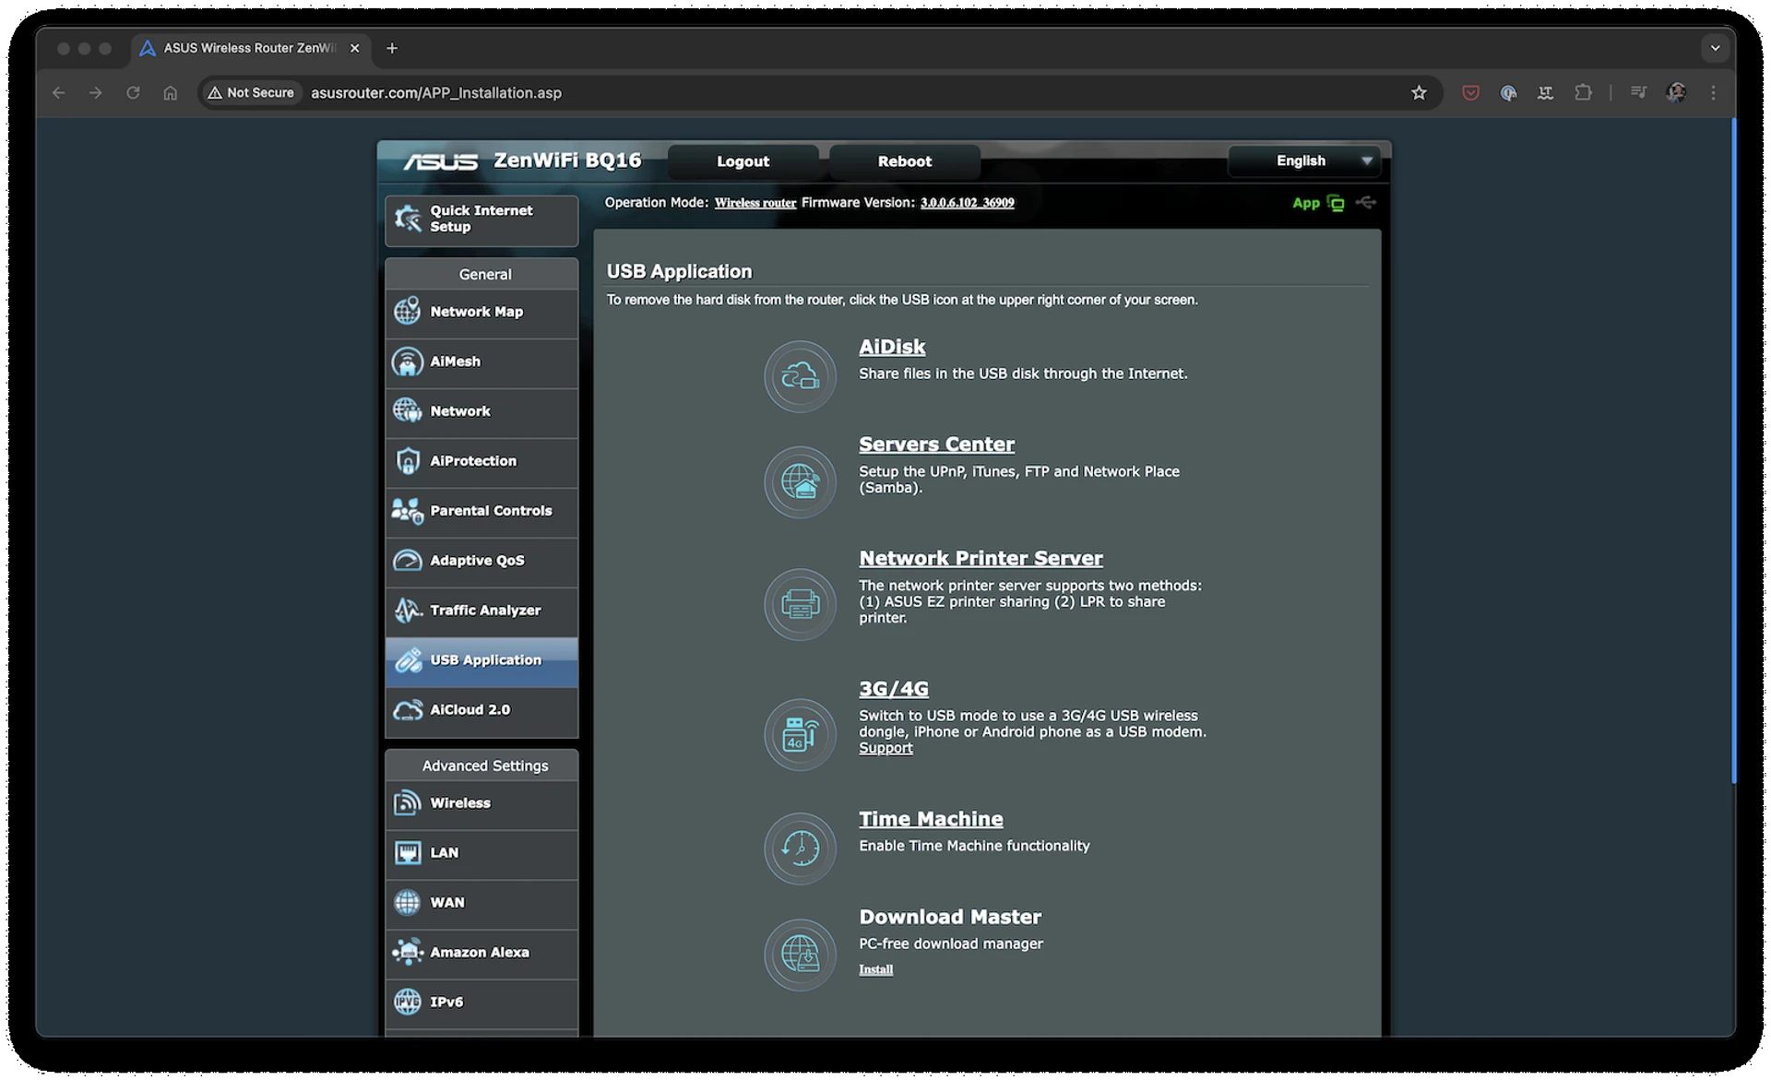Click the Wireless signal icon in sidebar
The image size is (1771, 1080).
(x=407, y=803)
